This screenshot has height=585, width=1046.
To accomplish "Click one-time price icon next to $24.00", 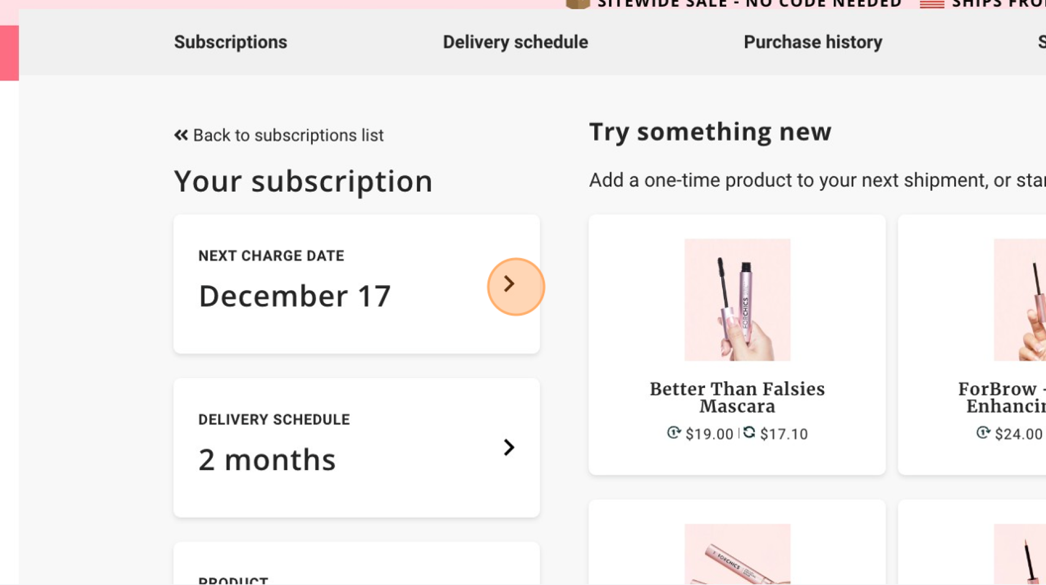I will point(983,432).
